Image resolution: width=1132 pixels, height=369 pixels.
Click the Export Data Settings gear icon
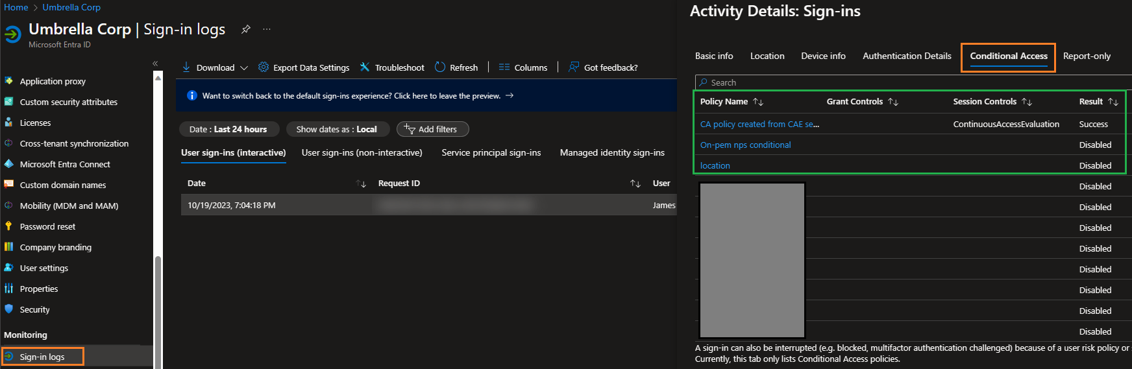click(264, 67)
